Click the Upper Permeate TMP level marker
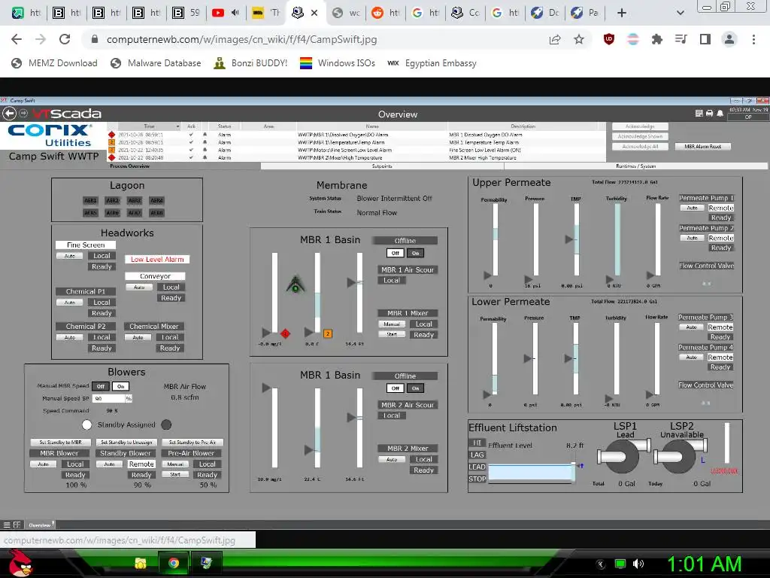 pyautogui.click(x=568, y=239)
